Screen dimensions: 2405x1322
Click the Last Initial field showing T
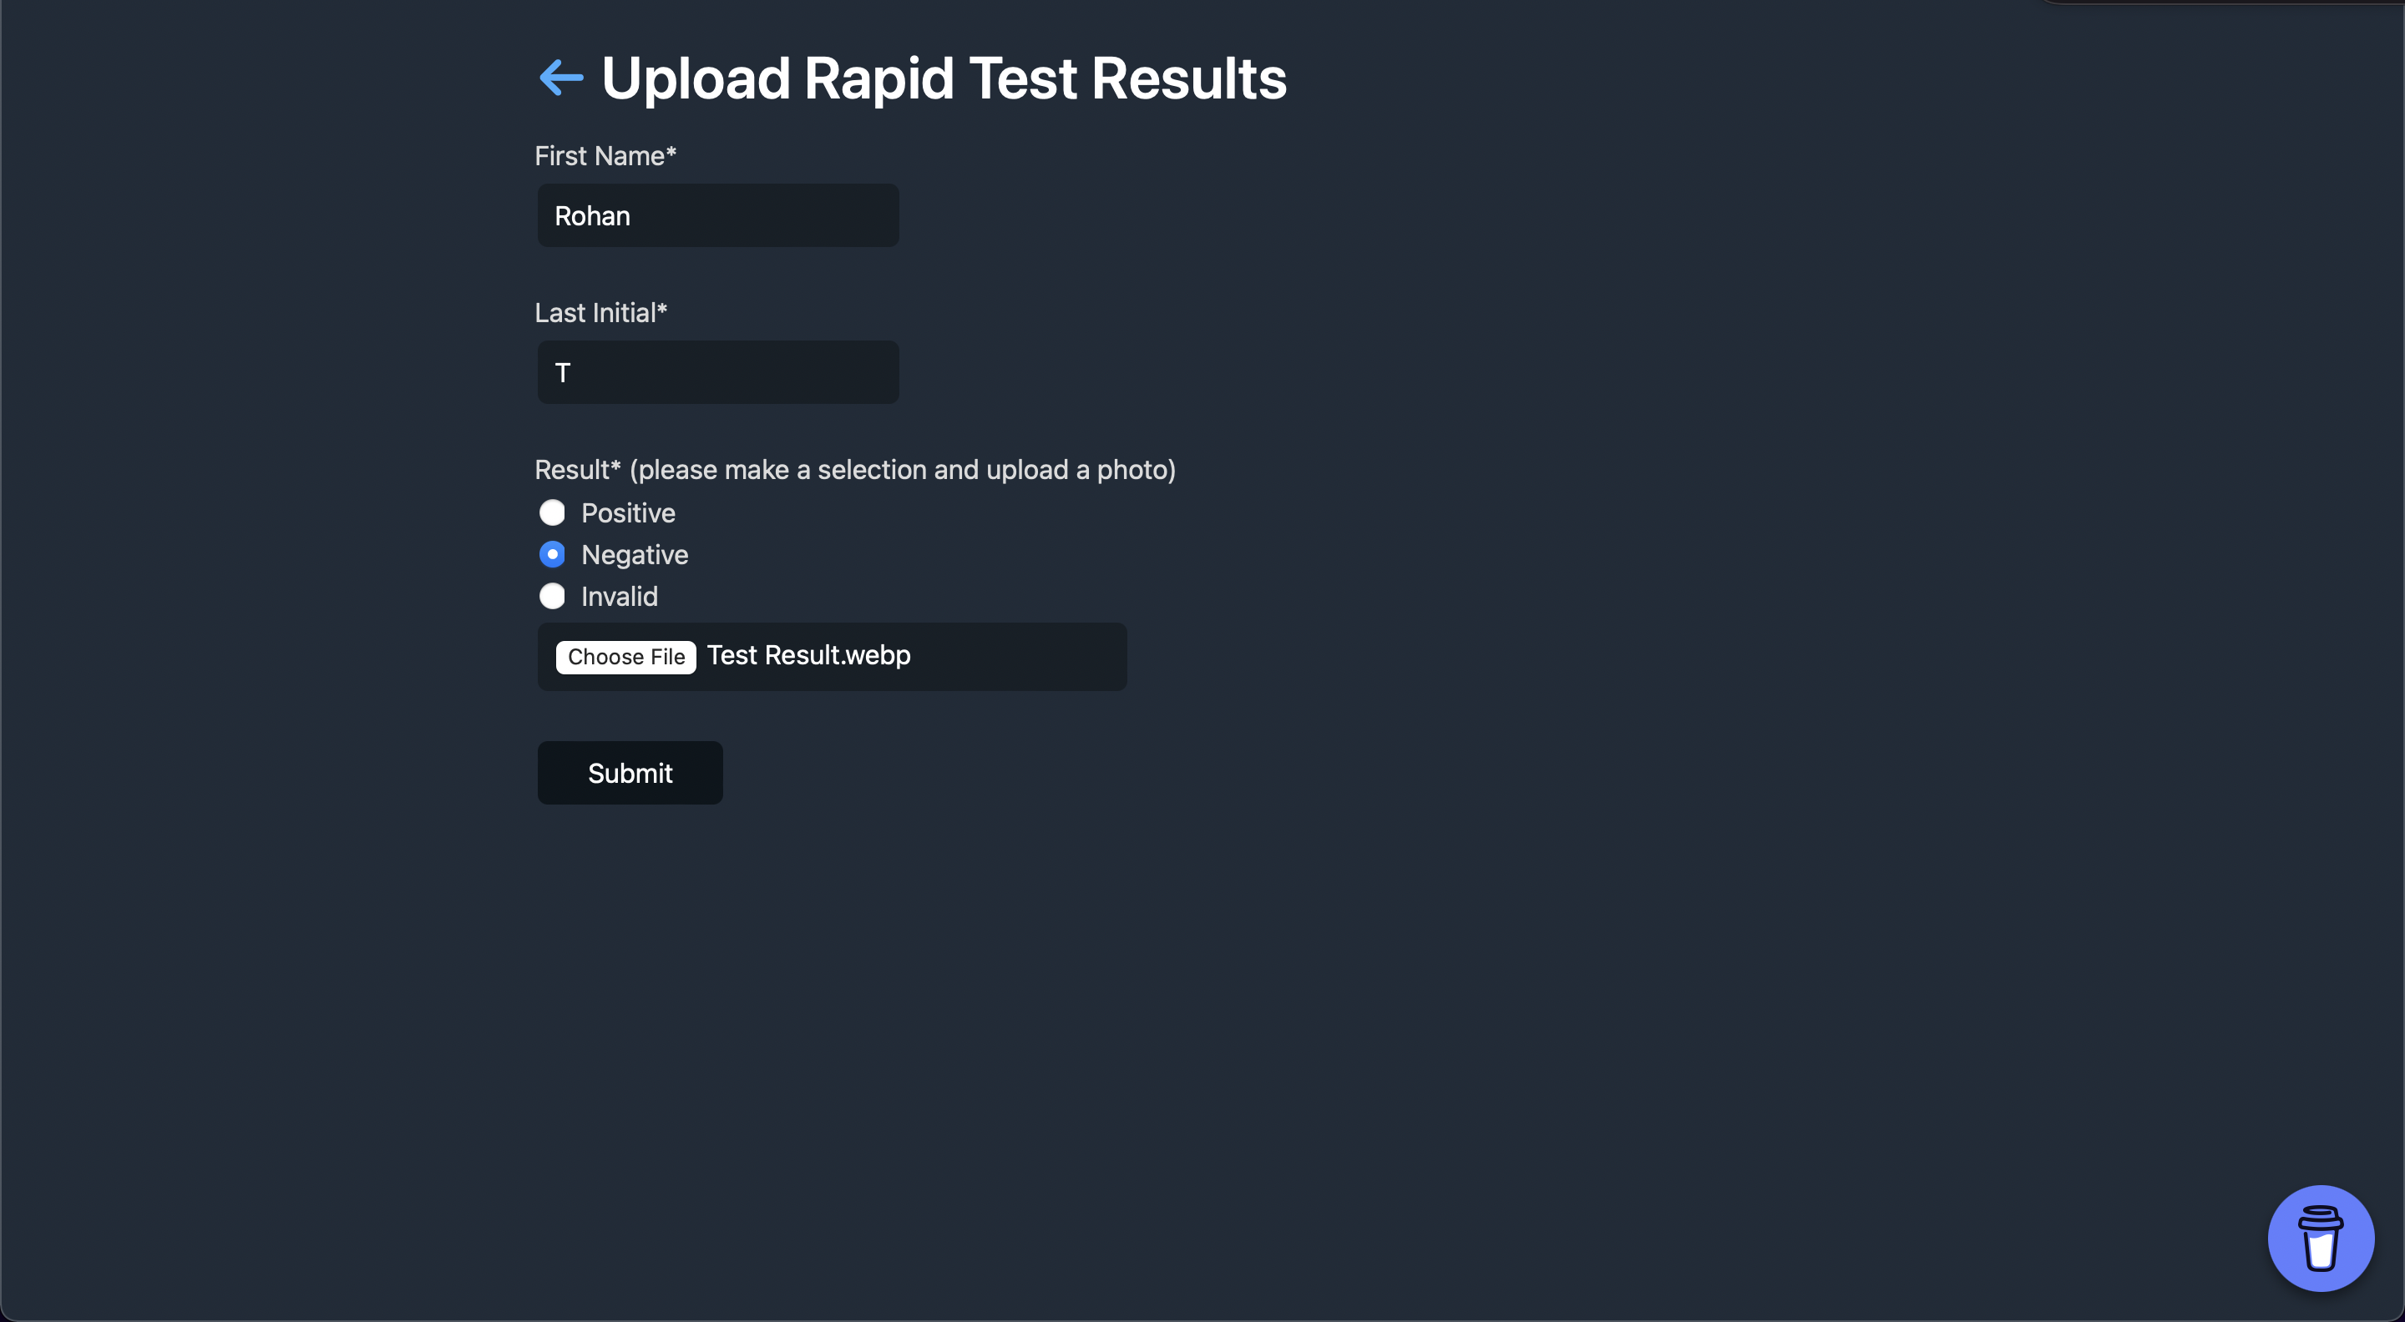coord(717,371)
